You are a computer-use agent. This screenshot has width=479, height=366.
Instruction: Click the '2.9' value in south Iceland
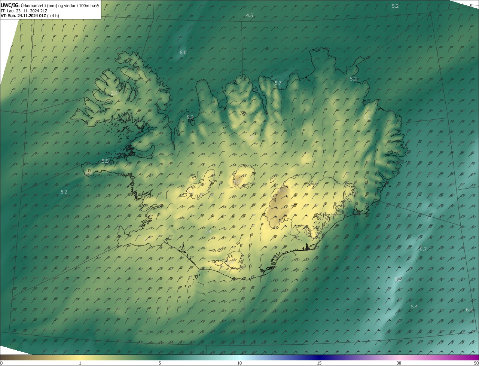[208, 232]
